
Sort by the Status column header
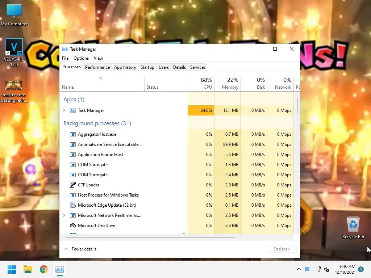pos(166,84)
